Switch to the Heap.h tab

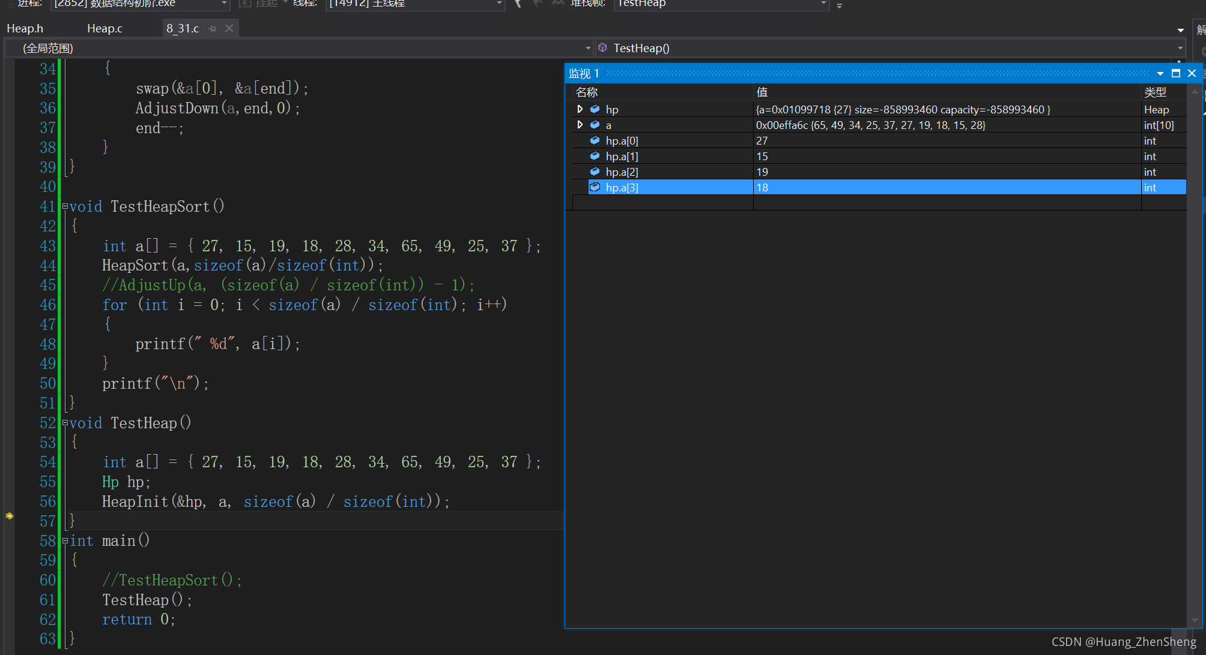pos(25,29)
